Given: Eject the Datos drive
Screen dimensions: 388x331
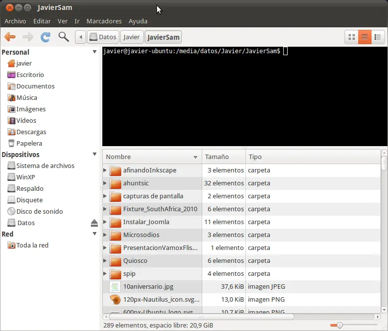Looking at the screenshot, I should click(94, 223).
